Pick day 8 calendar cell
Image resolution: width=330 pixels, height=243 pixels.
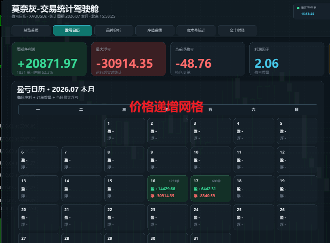click(x=125, y=160)
